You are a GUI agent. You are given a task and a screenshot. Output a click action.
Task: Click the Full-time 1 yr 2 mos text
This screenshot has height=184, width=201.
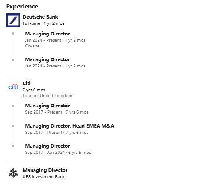click(43, 23)
